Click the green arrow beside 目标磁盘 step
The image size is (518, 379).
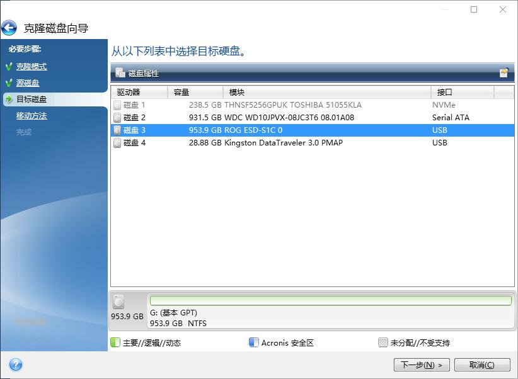pos(8,98)
